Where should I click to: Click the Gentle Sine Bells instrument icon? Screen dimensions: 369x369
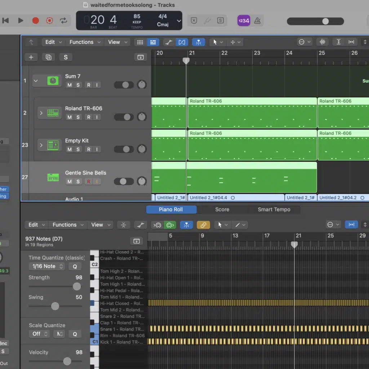pos(53,177)
